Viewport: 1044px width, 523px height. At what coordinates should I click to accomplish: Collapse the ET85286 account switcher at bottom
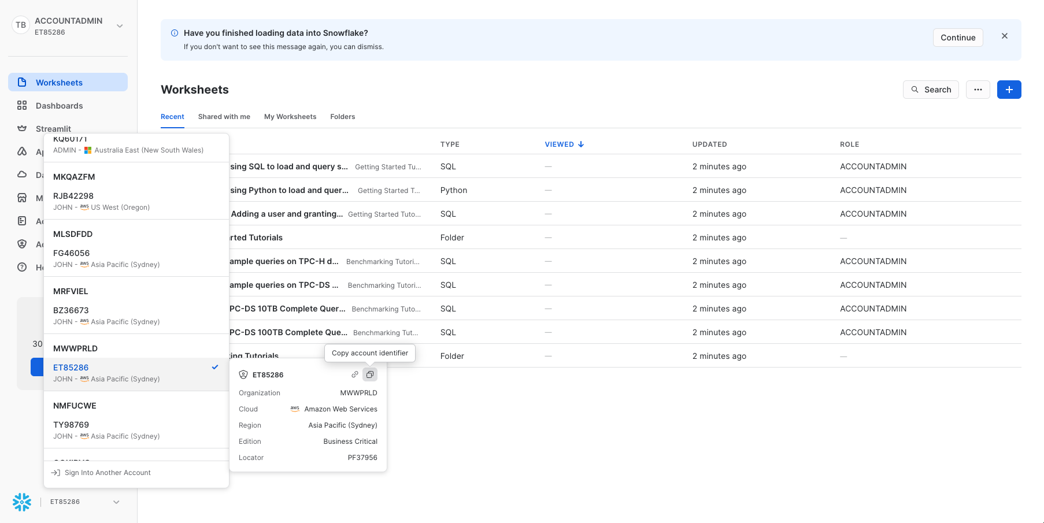click(x=116, y=502)
